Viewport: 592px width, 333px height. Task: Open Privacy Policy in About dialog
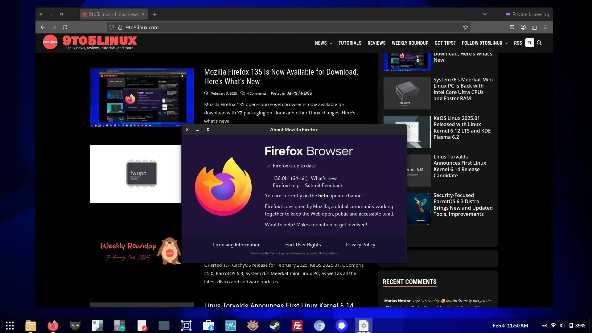click(x=360, y=245)
